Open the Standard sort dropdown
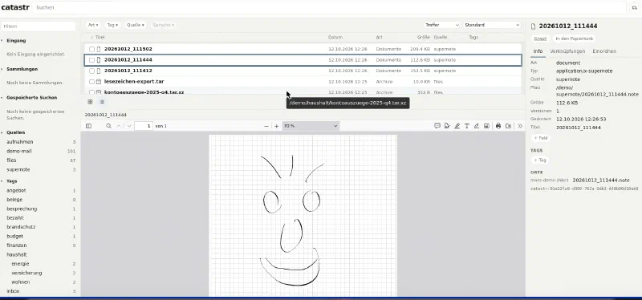 492,25
